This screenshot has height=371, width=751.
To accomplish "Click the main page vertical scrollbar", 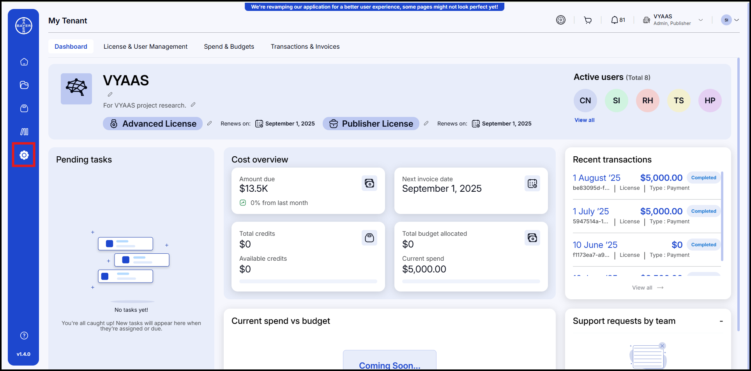I will click(x=738, y=195).
